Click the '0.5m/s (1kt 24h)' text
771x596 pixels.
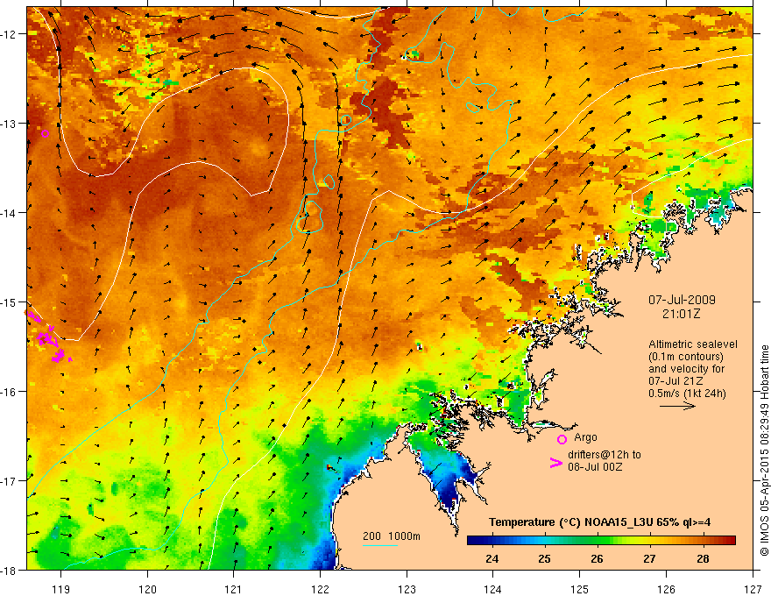coord(688,393)
